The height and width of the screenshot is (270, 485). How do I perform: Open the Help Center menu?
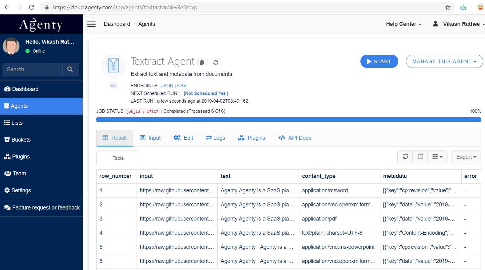[x=404, y=24]
